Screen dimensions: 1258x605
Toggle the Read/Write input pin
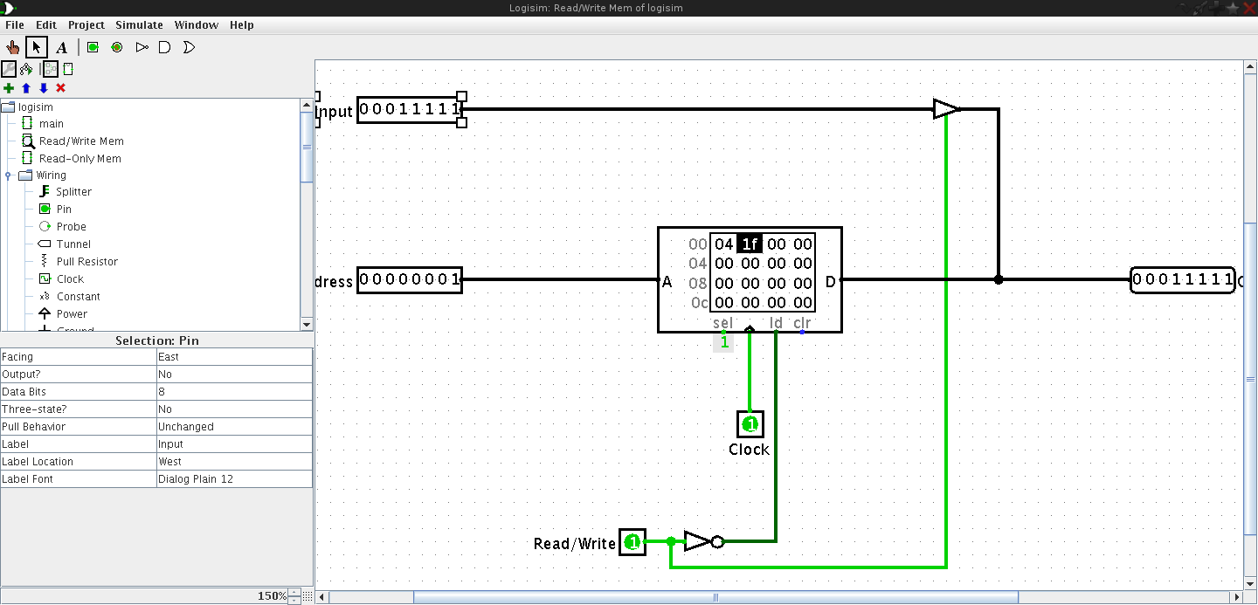click(x=632, y=542)
